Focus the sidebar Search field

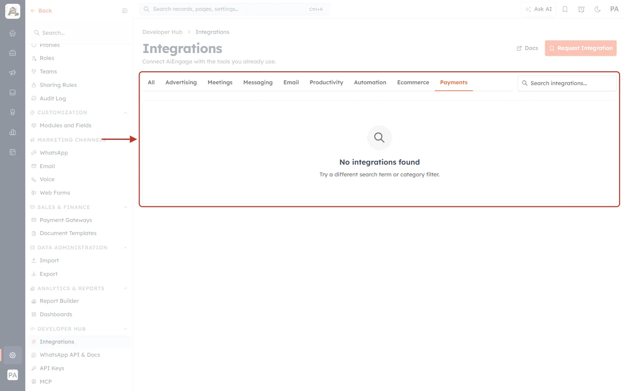[x=80, y=33]
